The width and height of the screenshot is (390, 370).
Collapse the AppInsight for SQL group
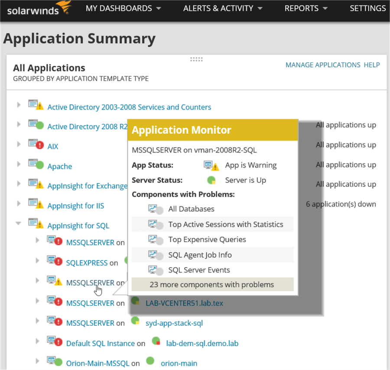click(18, 223)
